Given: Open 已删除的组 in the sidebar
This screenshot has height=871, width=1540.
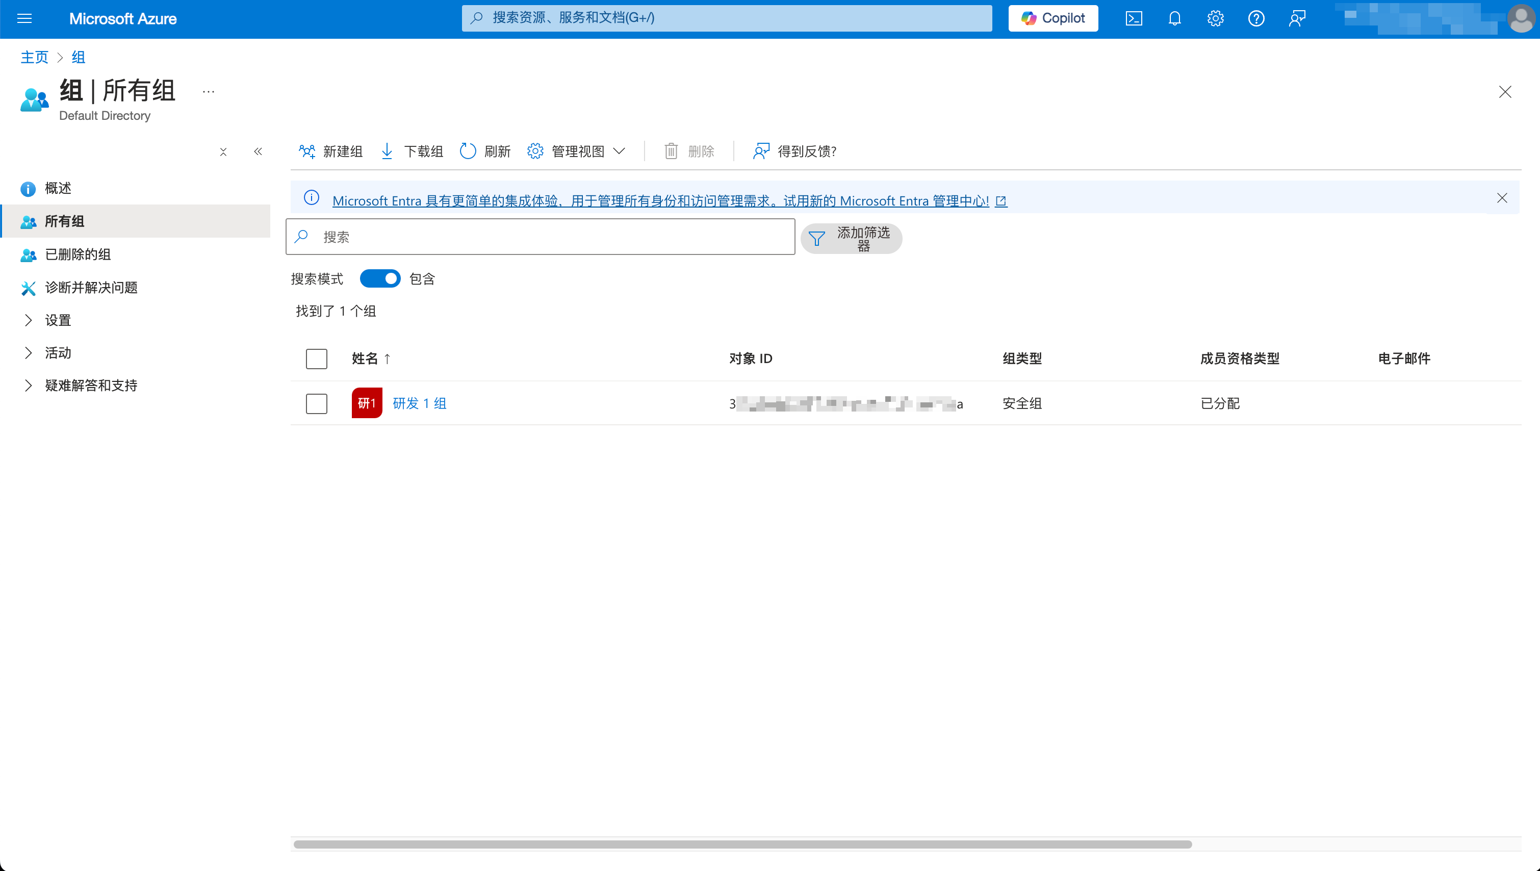Looking at the screenshot, I should click(x=76, y=254).
